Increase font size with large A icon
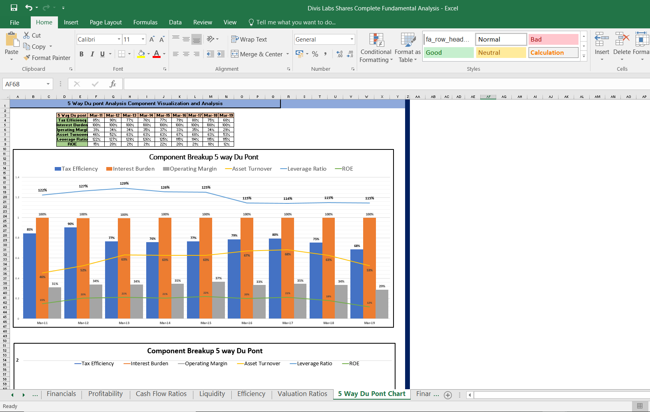 pos(152,39)
